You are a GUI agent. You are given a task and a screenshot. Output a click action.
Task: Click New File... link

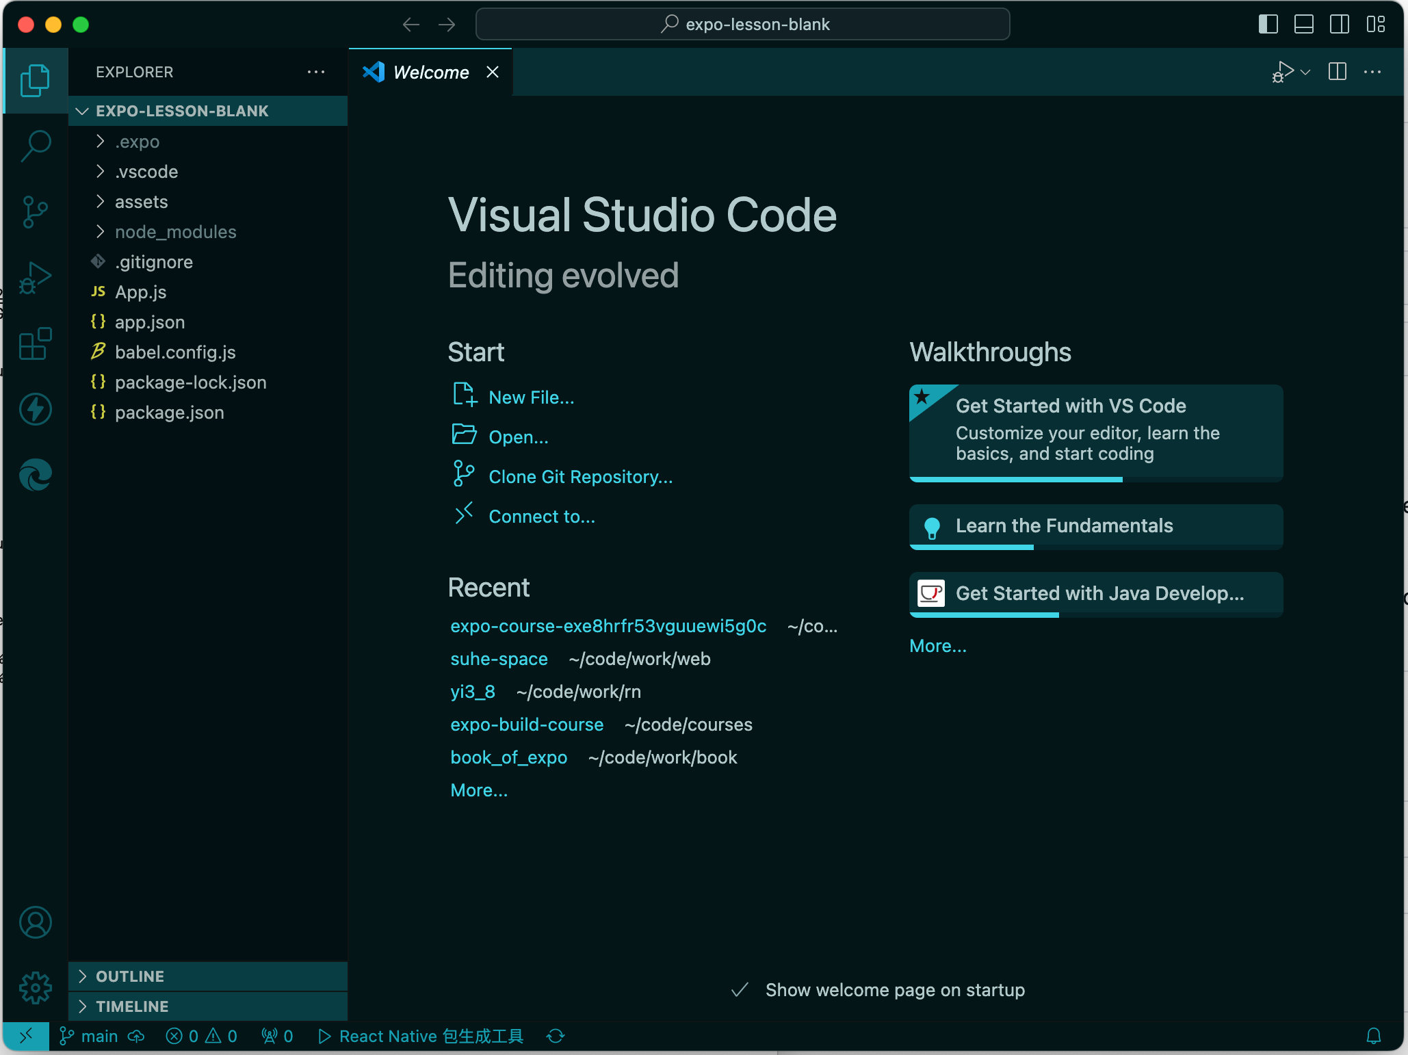tap(513, 397)
